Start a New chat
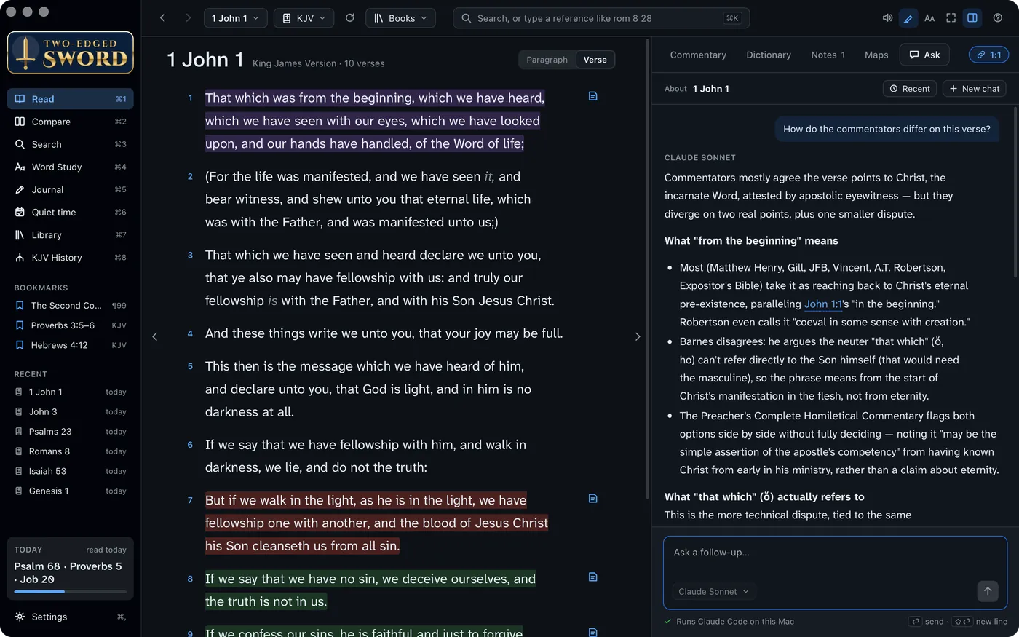Viewport: 1019px width, 637px height. [975, 89]
